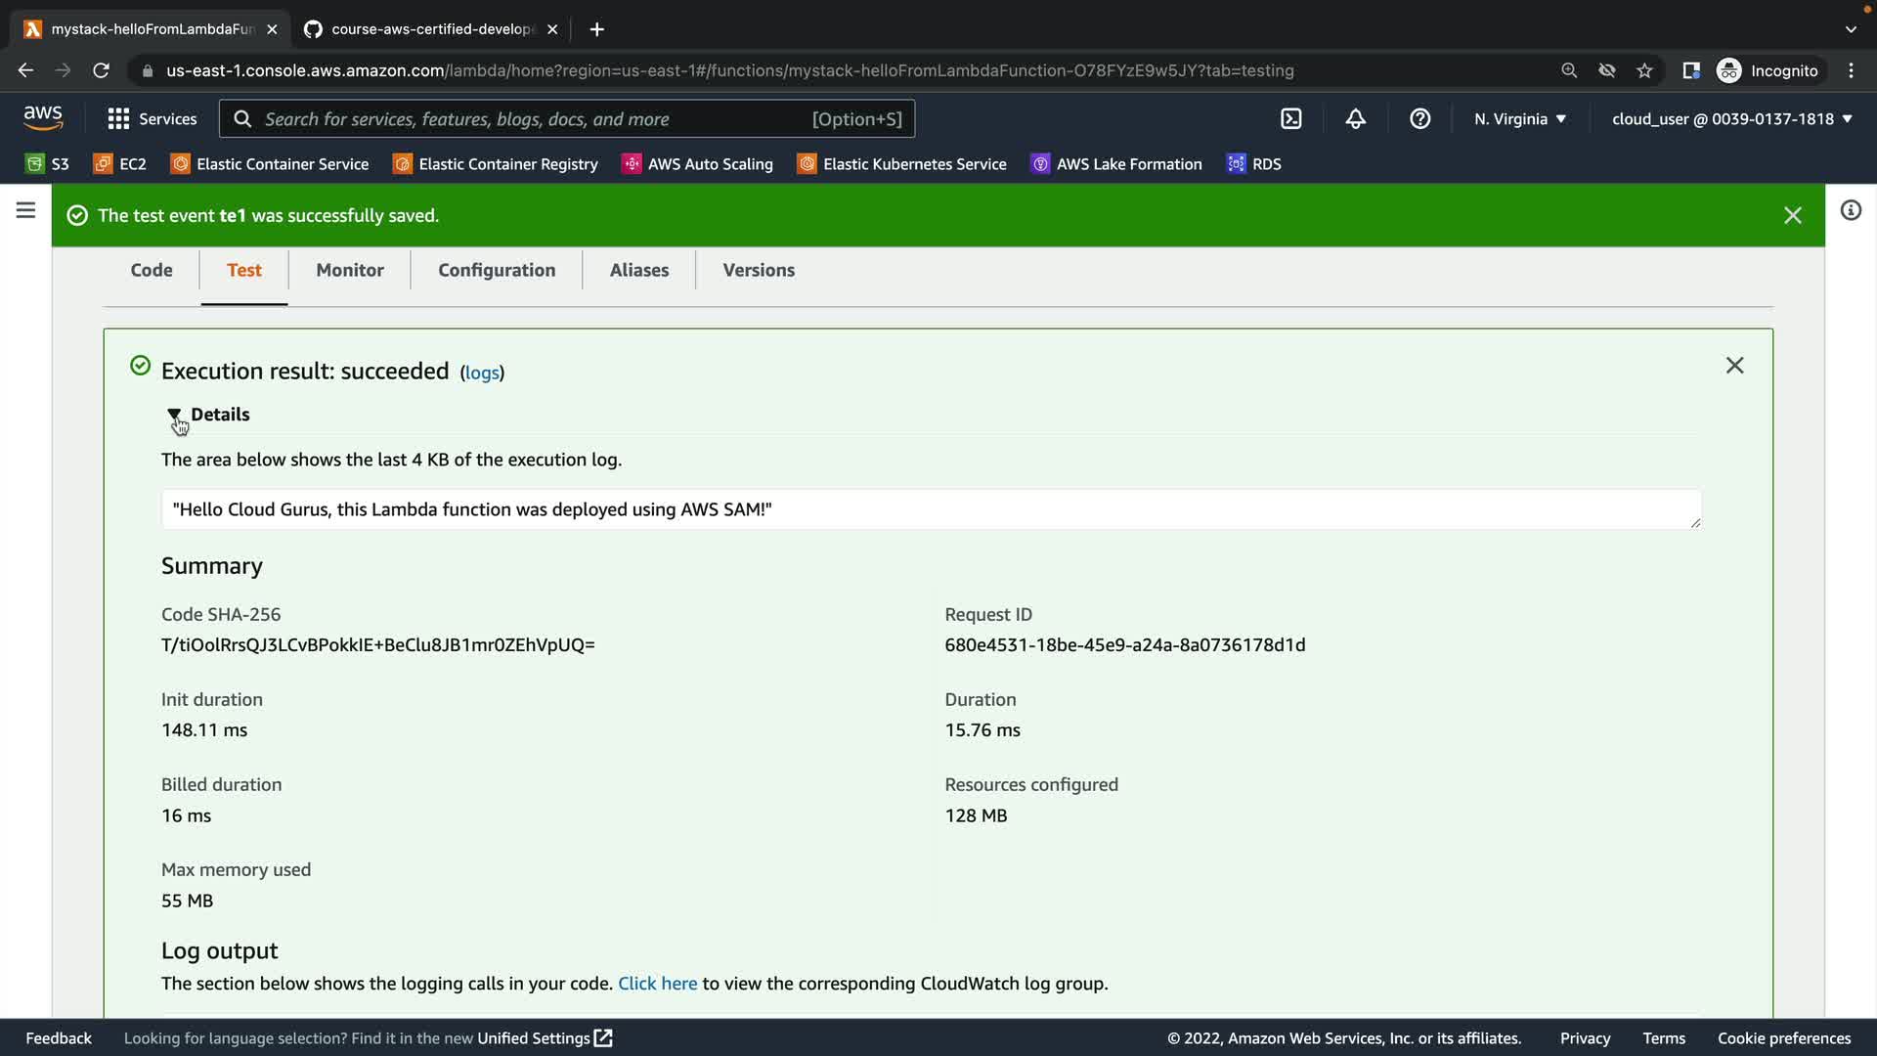Open the info panel icon
Image resolution: width=1877 pixels, height=1056 pixels.
[1851, 210]
